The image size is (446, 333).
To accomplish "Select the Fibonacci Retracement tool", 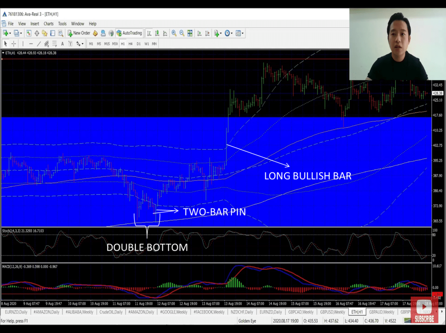I will pos(55,44).
